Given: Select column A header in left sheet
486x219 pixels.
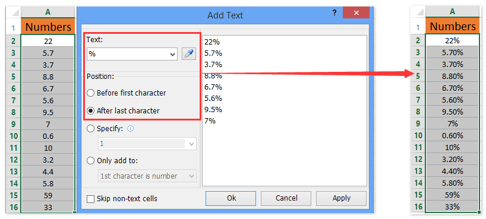Looking at the screenshot, I should (x=48, y=12).
